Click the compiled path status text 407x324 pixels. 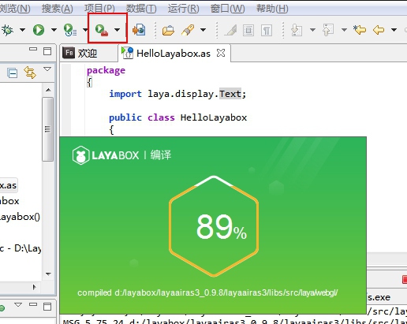pyautogui.click(x=207, y=292)
